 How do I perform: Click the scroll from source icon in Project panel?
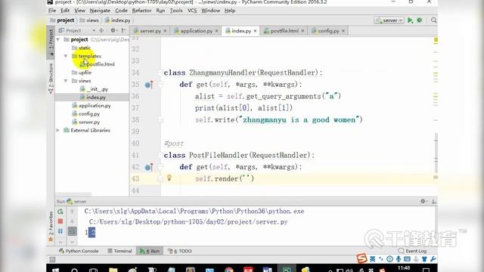point(101,30)
